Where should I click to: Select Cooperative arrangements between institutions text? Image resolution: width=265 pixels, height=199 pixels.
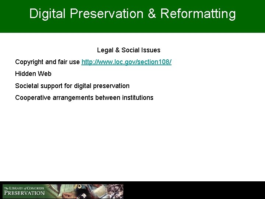(x=84, y=98)
